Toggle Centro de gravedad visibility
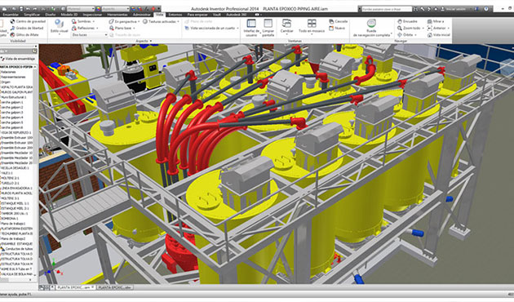Screen dimensions: 514x302 pos(28,21)
